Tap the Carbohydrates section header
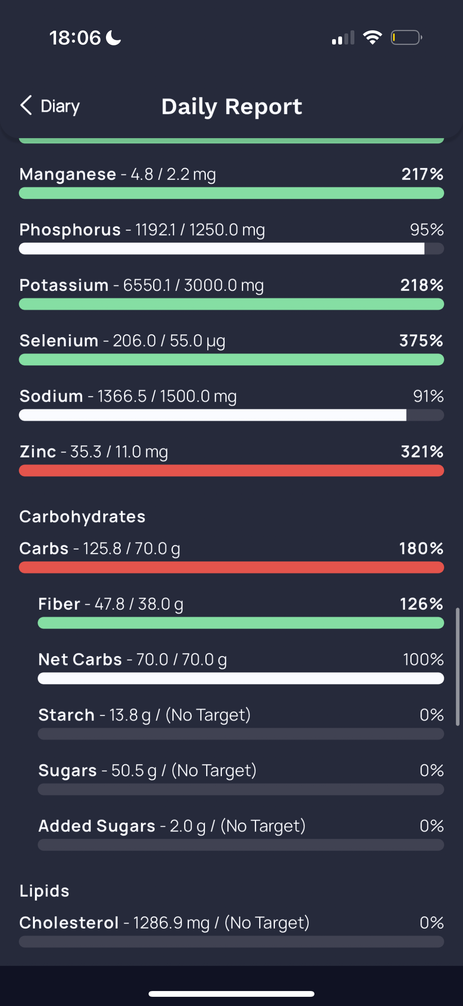The image size is (463, 1006). pos(83,516)
